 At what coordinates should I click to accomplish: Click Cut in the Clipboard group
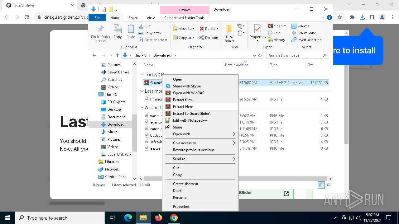(x=144, y=26)
